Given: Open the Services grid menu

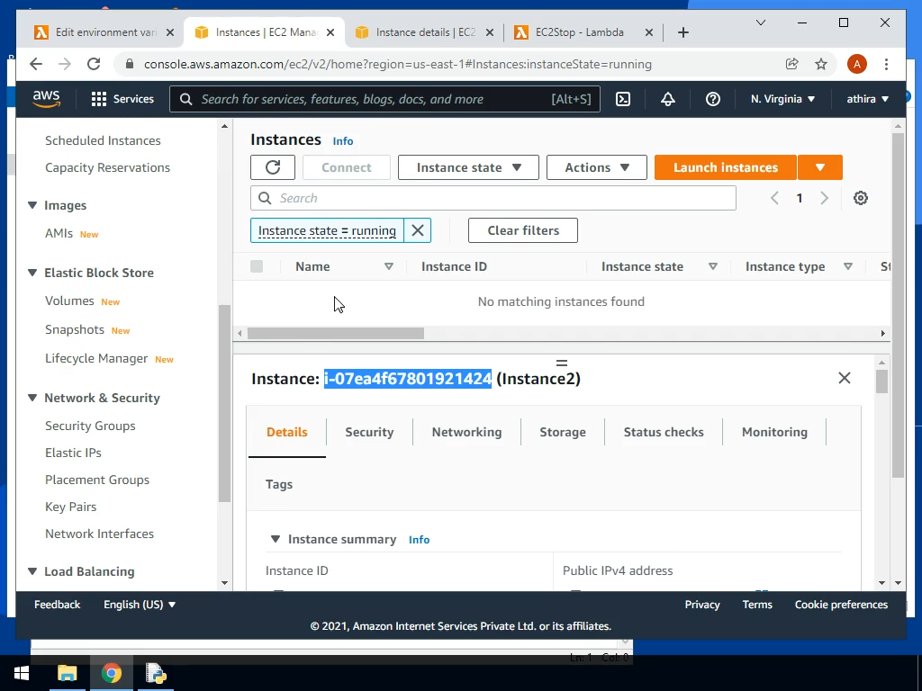Looking at the screenshot, I should [122, 99].
